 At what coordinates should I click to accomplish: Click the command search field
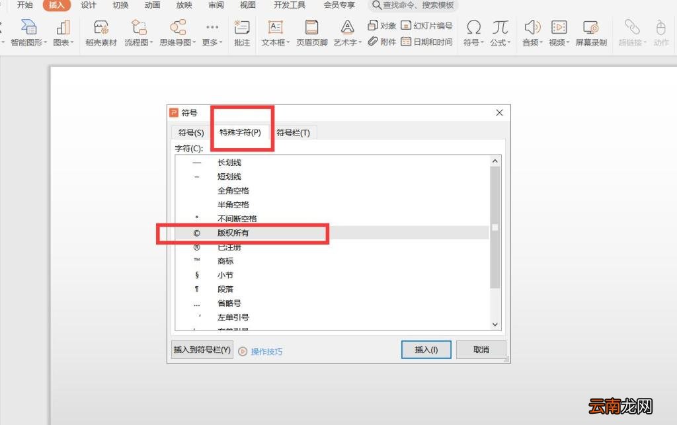click(x=413, y=5)
